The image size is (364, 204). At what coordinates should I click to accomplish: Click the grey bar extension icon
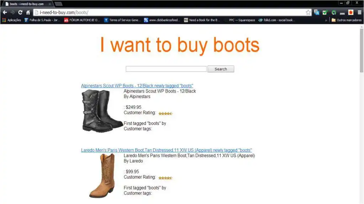342,13
